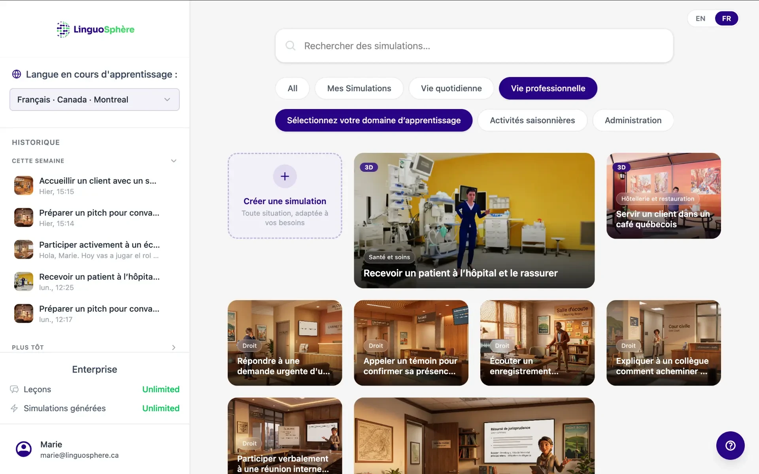Open the Français · Canada · Montreal dropdown
Viewport: 759px width, 474px height.
(x=94, y=100)
